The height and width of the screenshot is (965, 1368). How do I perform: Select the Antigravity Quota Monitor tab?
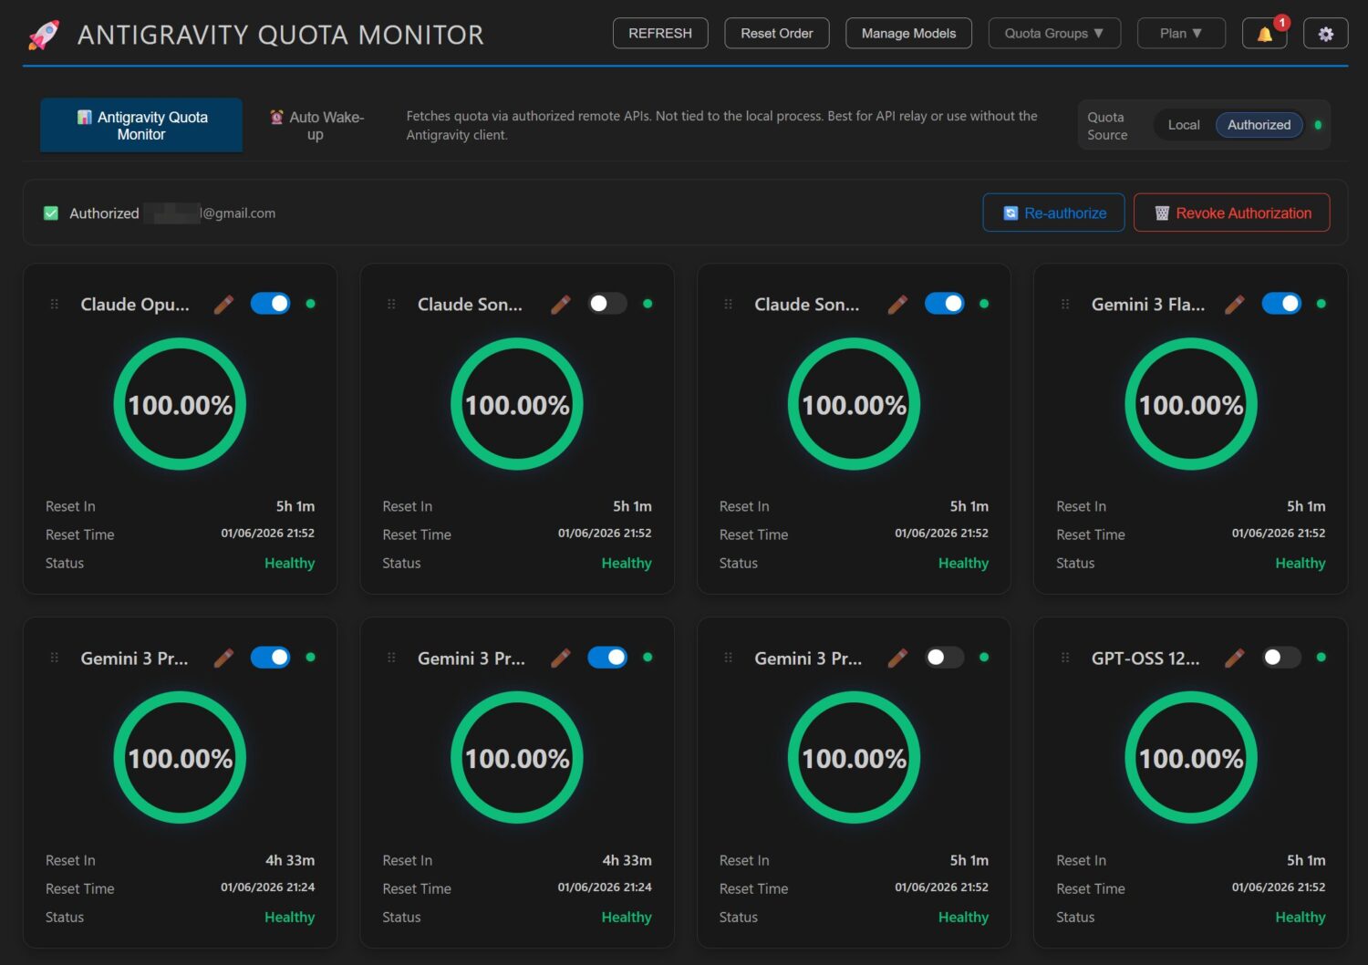pyautogui.click(x=141, y=126)
